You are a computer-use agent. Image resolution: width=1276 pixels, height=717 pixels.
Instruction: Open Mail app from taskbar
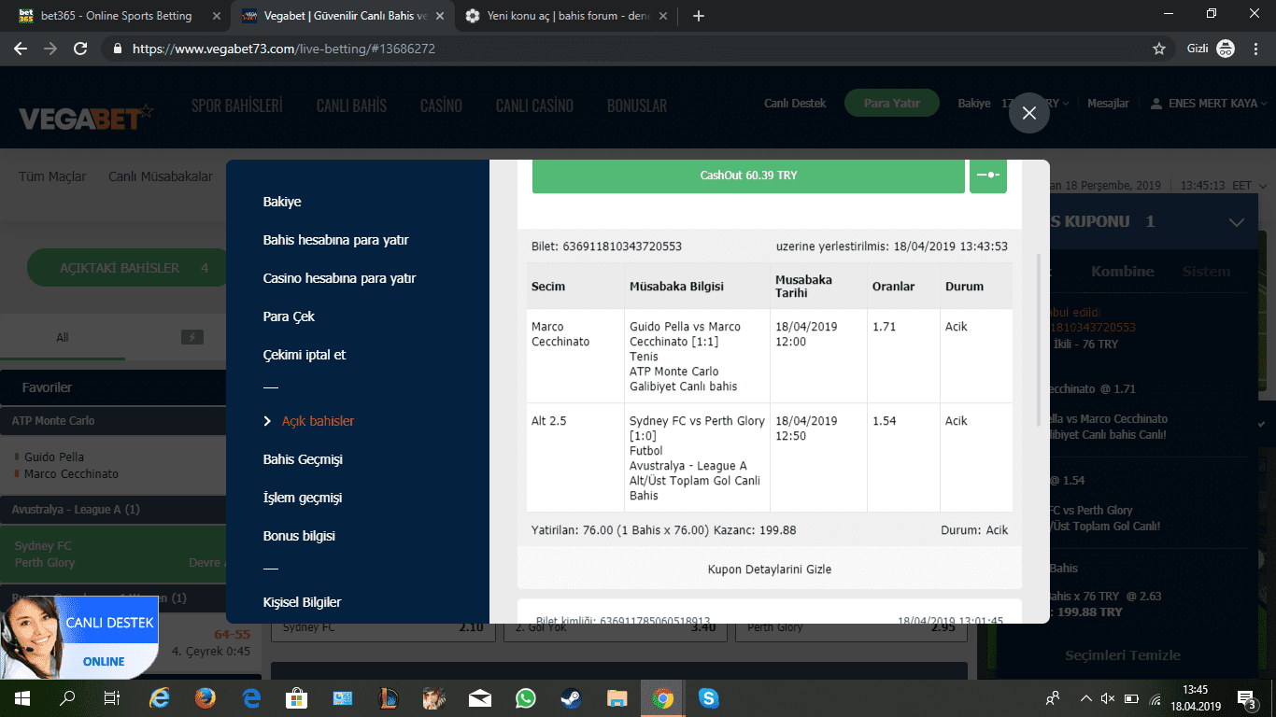[x=480, y=697]
